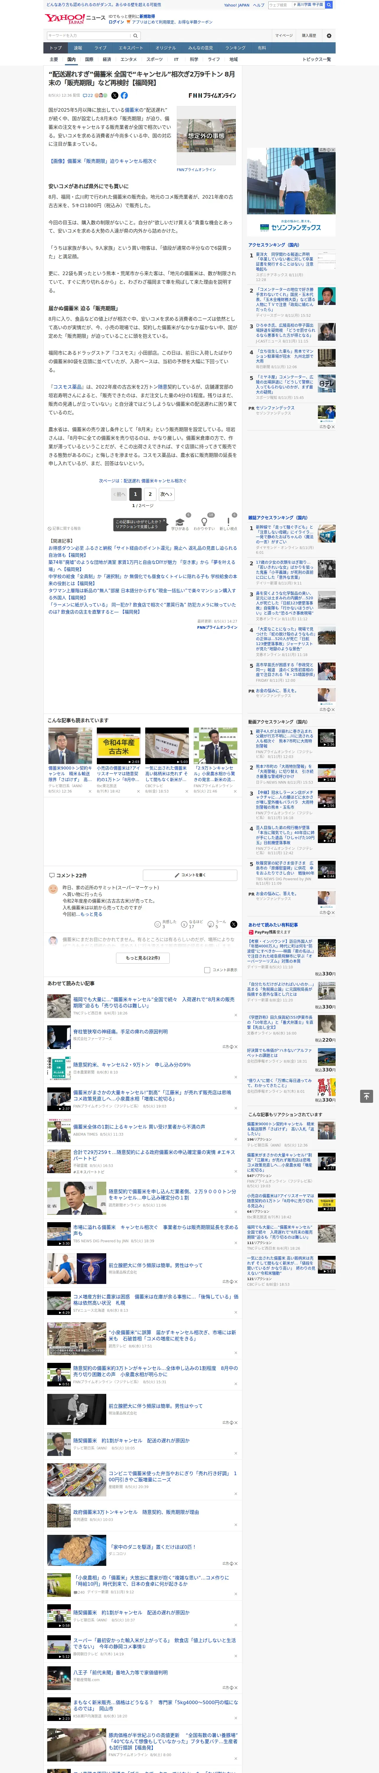This screenshot has height=1773, width=379.
Task: Open the Yahoo! JAPAN top link
Action: click(237, 5)
